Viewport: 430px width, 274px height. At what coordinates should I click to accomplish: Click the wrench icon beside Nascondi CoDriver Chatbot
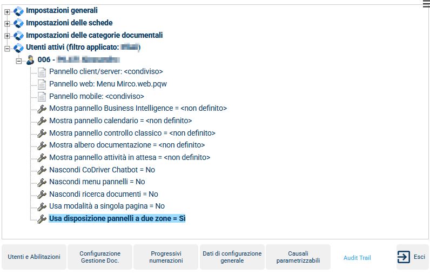coord(42,170)
